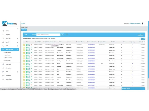Click the page vertical scrollbar
The height and width of the screenshot is (111, 149).
point(148,49)
